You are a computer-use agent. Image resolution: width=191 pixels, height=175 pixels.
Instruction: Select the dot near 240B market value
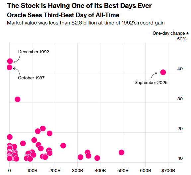63,146
